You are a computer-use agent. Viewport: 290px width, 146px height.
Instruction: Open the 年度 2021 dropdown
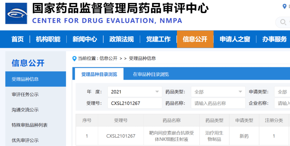coord(135,92)
